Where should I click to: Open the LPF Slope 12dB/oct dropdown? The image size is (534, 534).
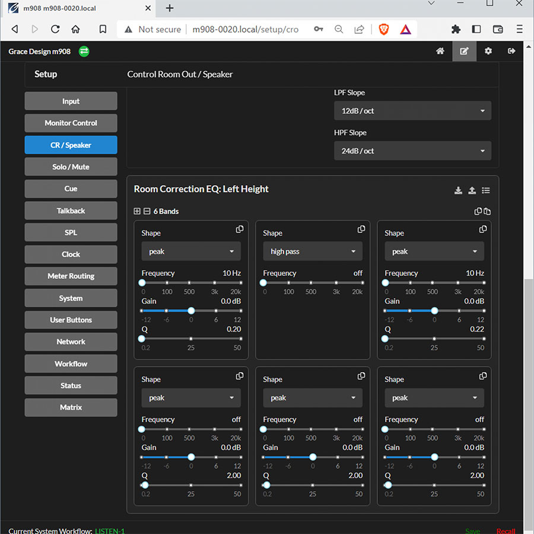tap(412, 111)
